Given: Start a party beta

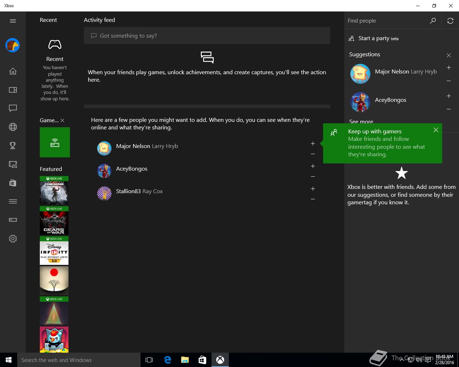Looking at the screenshot, I should [x=374, y=38].
